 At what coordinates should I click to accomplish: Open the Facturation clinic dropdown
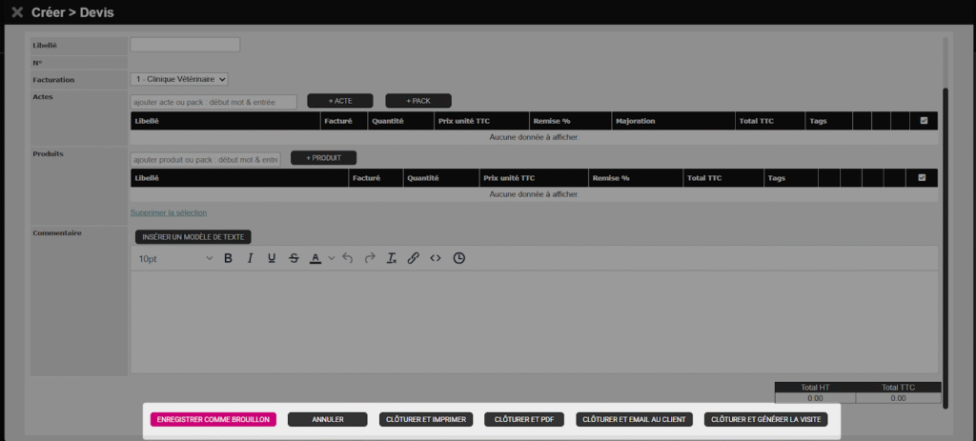[179, 79]
